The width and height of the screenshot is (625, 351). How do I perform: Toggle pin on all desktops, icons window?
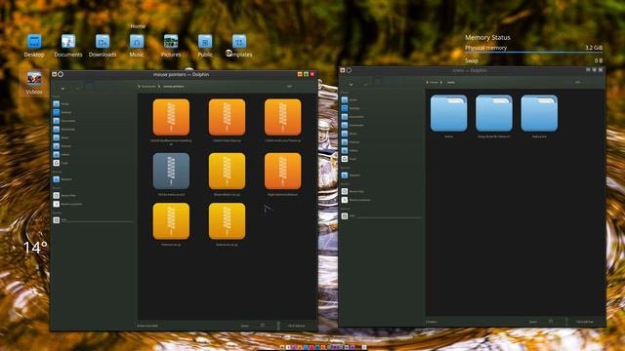point(349,70)
